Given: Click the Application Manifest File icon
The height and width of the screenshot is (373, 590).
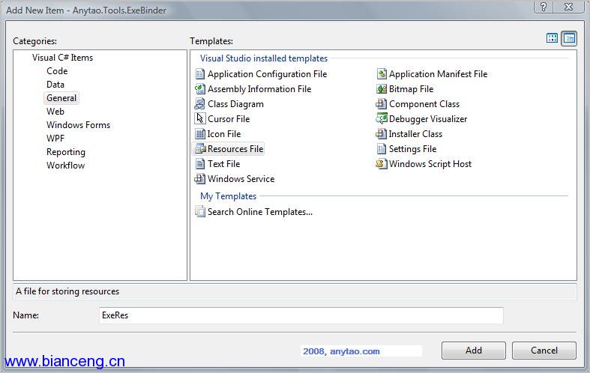Looking at the screenshot, I should [x=382, y=74].
